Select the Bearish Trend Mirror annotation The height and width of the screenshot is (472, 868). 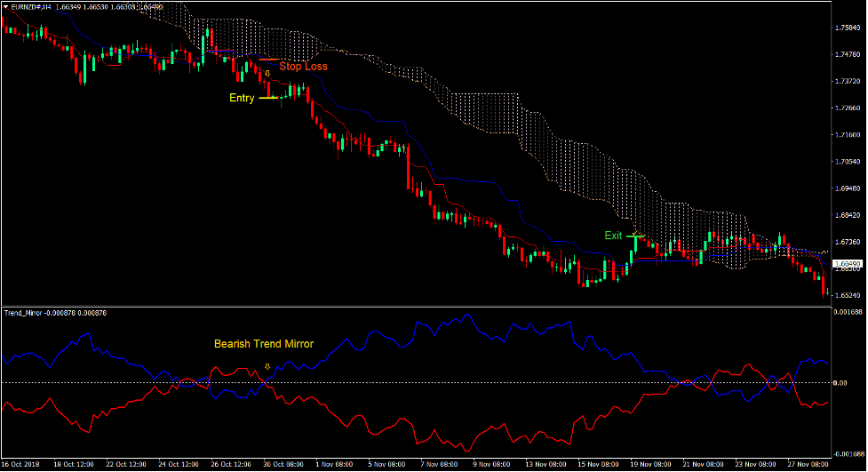pos(263,344)
